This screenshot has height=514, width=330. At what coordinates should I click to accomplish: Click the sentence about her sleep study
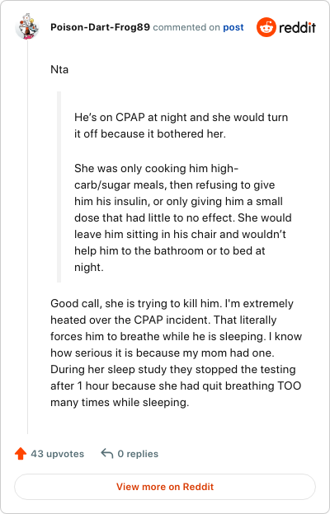[176, 385]
